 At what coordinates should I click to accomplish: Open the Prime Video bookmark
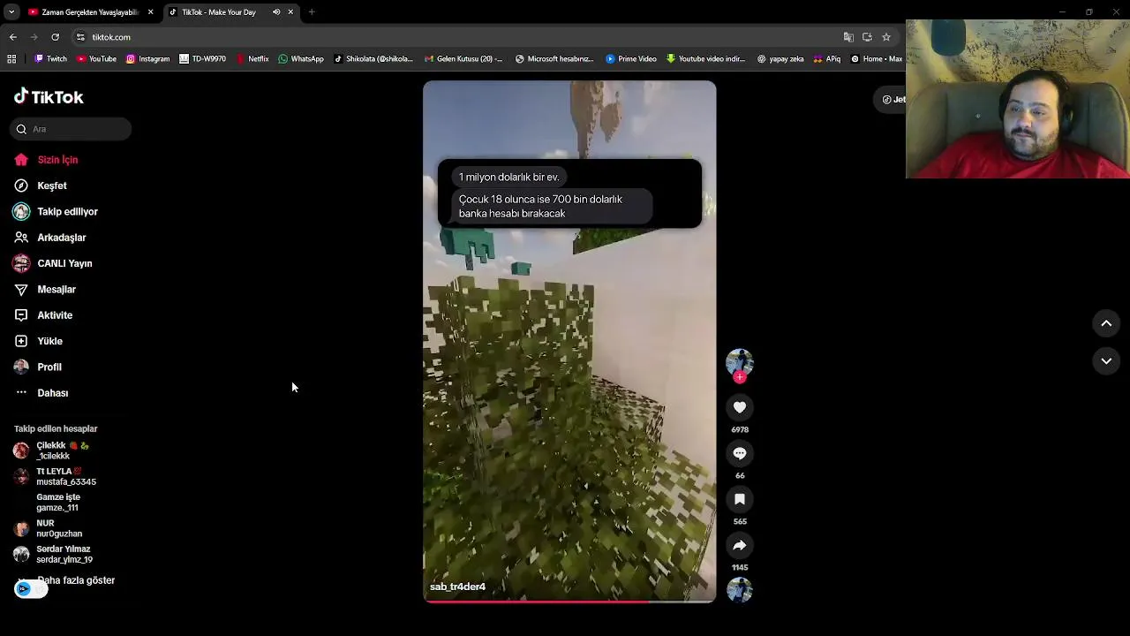[631, 59]
